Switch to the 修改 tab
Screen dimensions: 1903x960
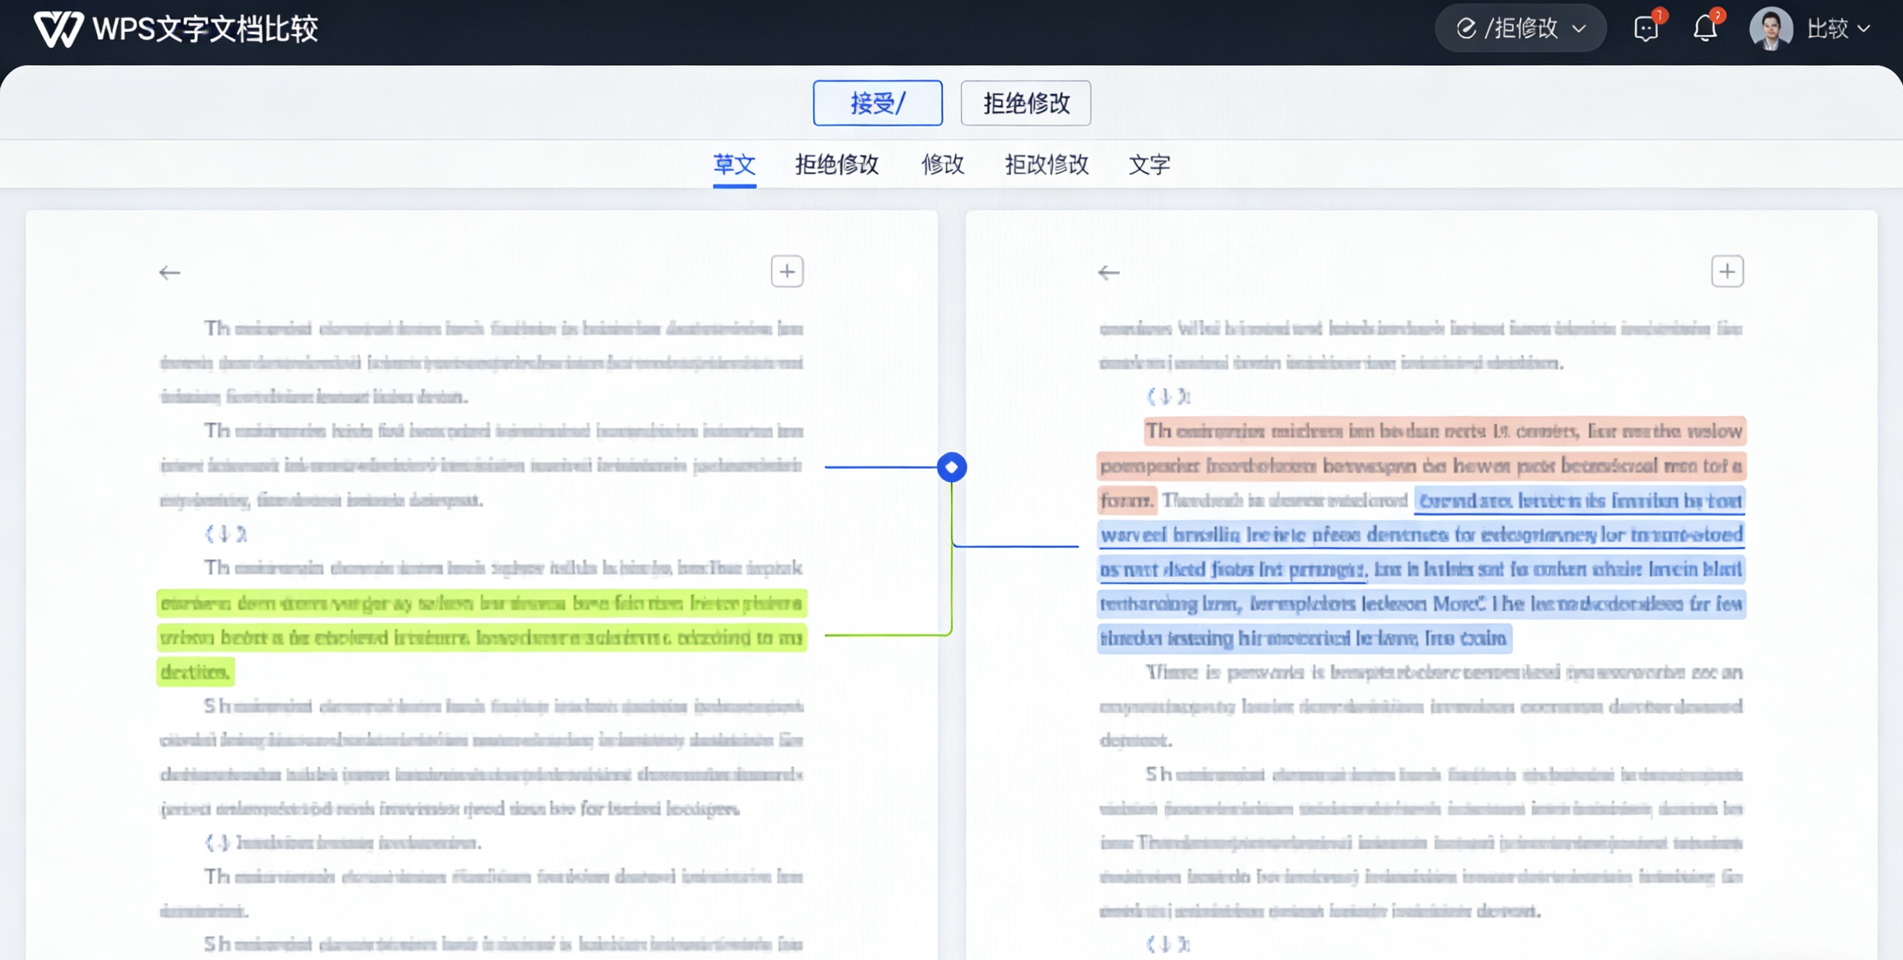click(x=943, y=165)
